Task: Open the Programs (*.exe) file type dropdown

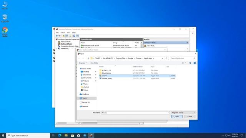Action: (183, 113)
